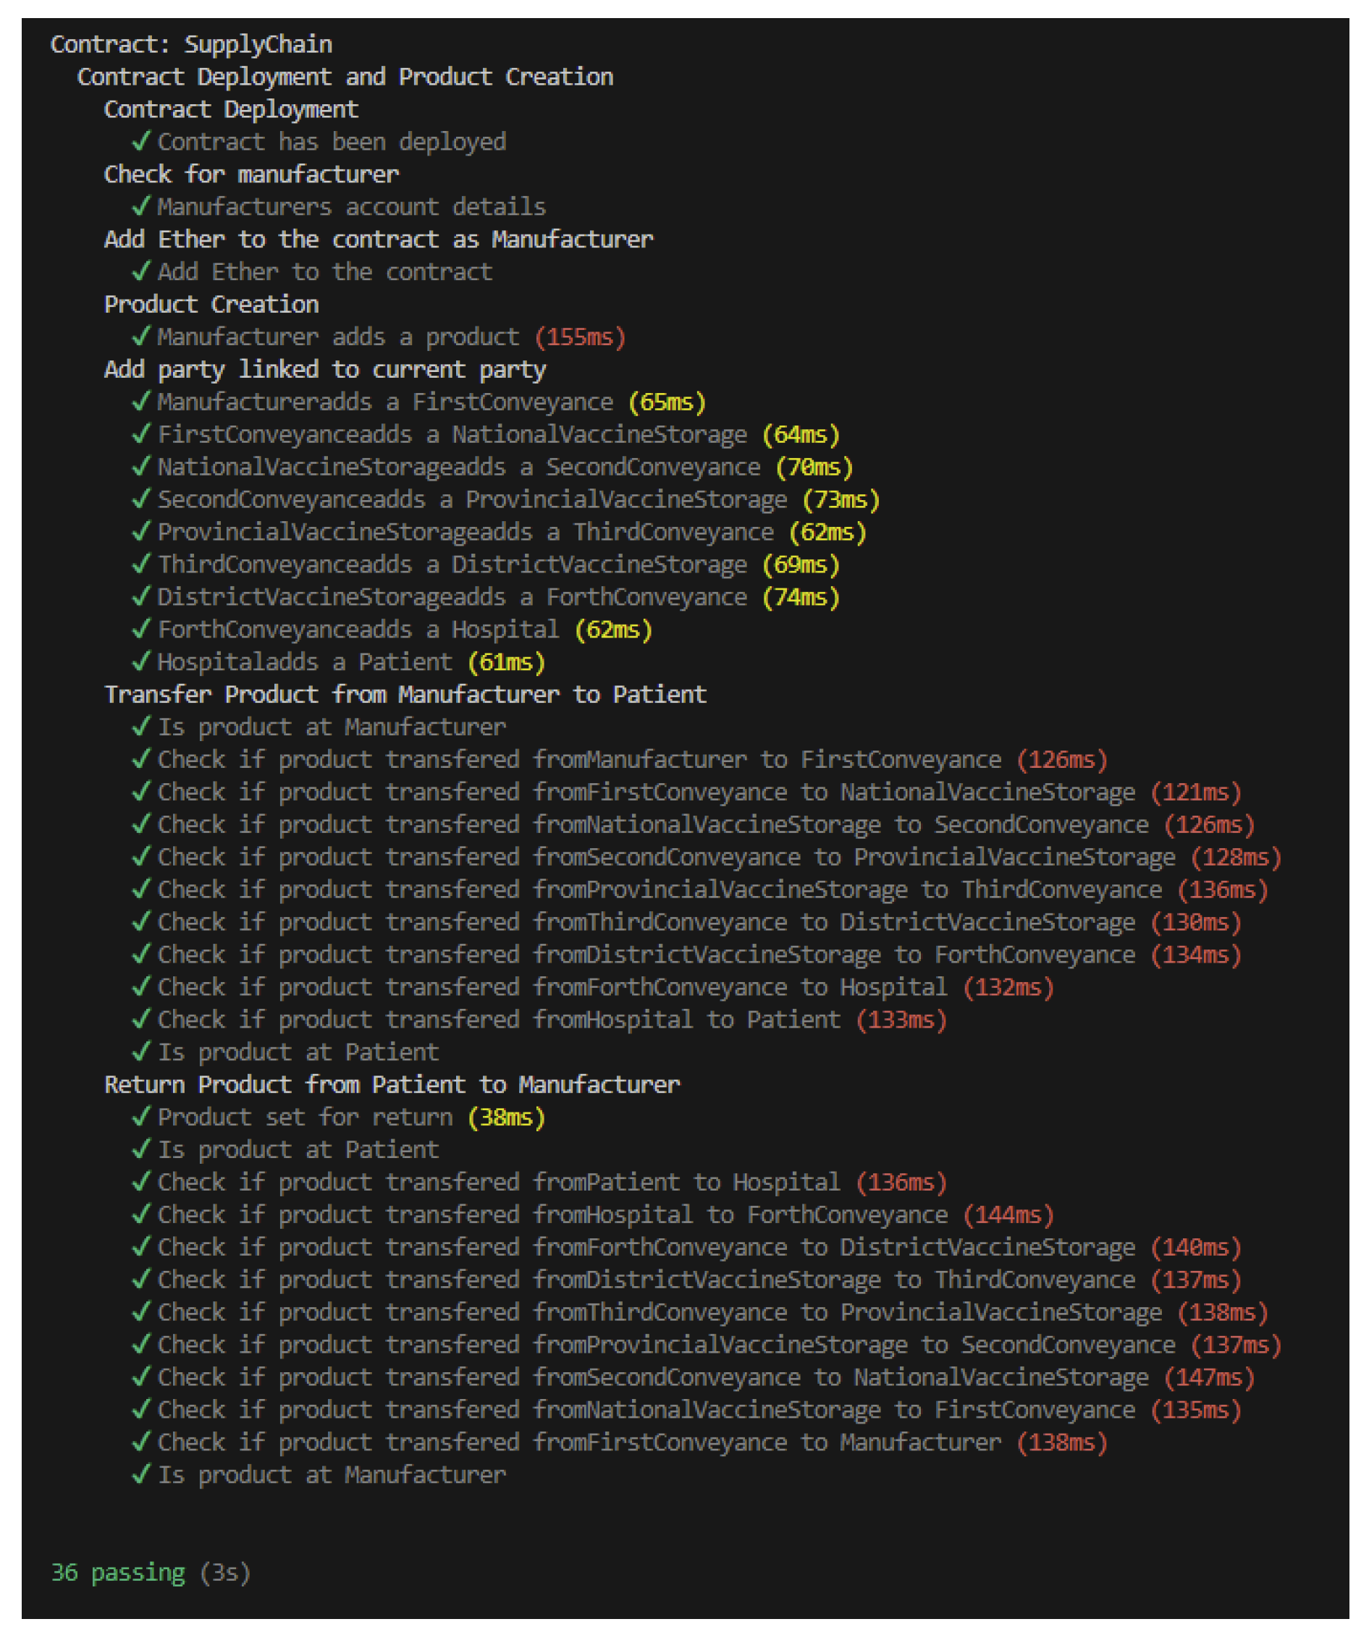Click the "Product Creation" section title

click(211, 305)
